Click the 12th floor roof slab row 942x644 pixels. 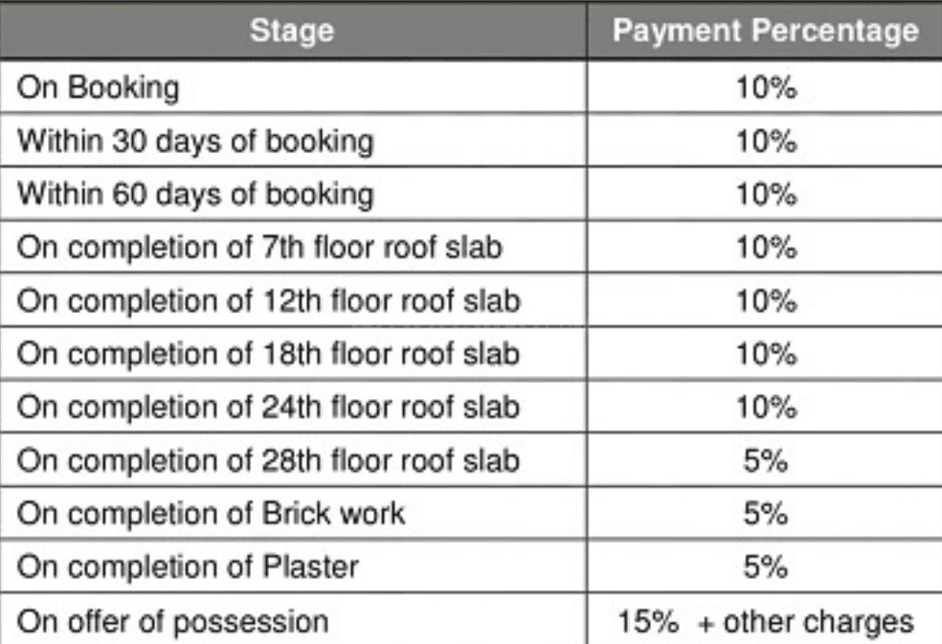pos(268,301)
